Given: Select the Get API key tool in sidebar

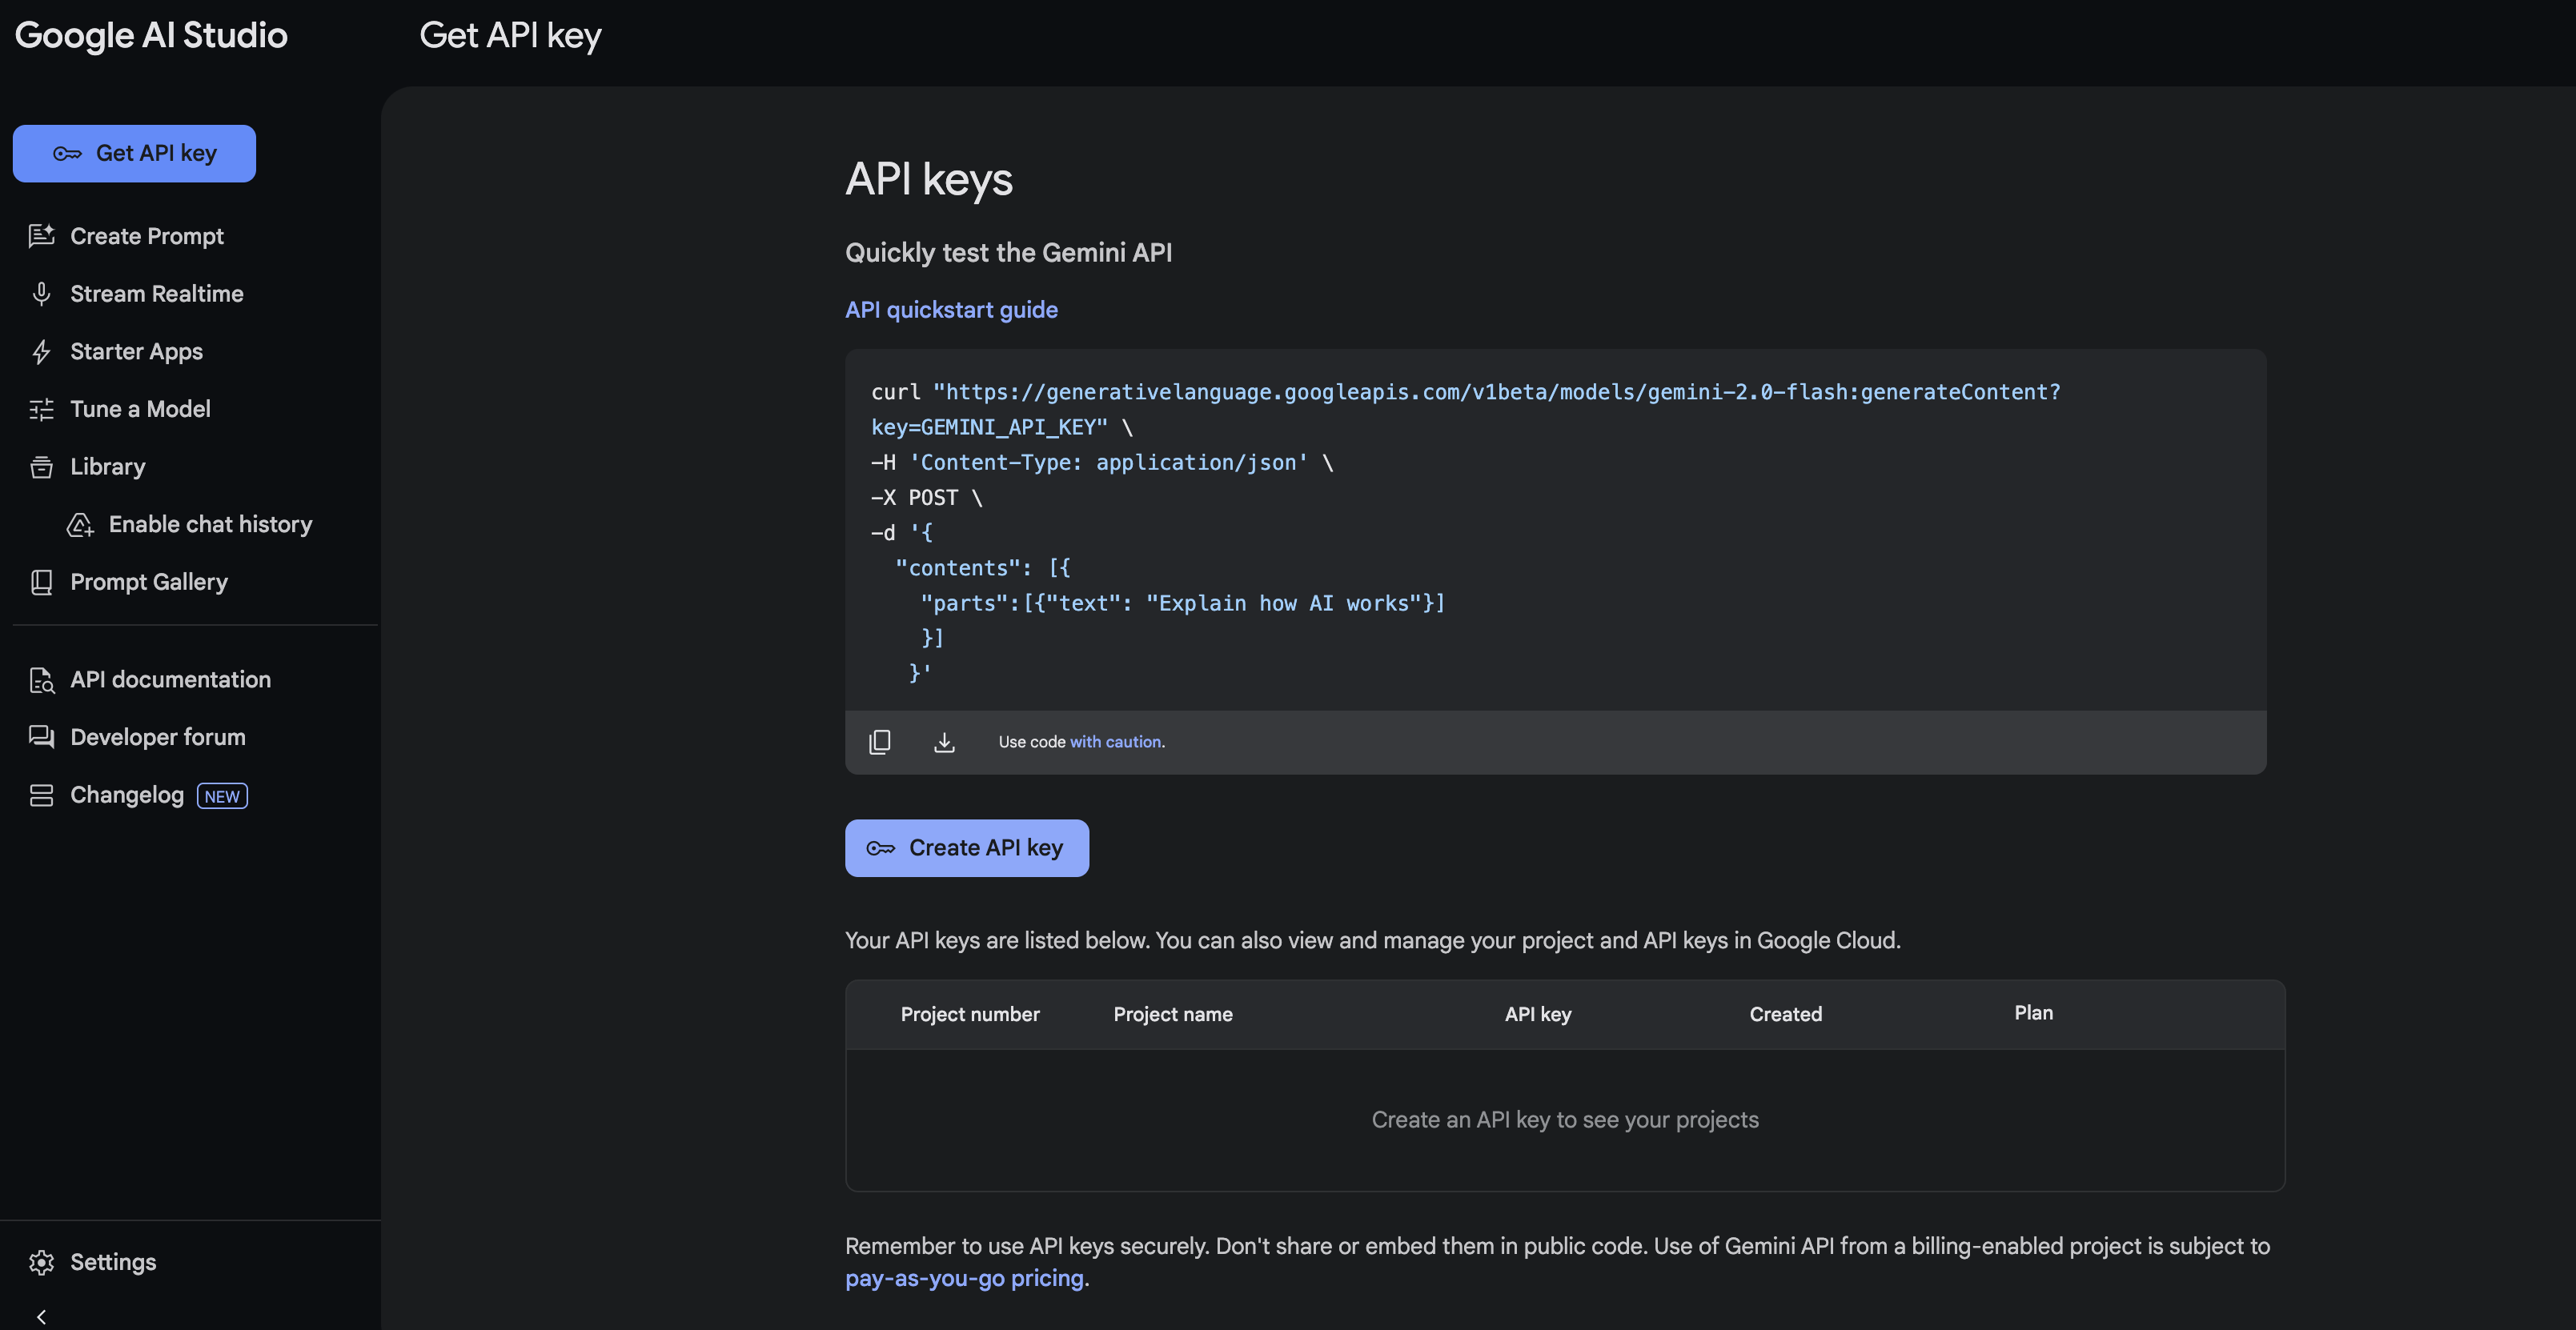Looking at the screenshot, I should [134, 153].
